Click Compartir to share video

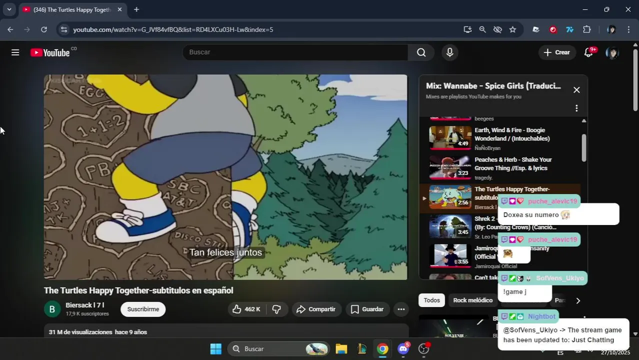[316, 309]
